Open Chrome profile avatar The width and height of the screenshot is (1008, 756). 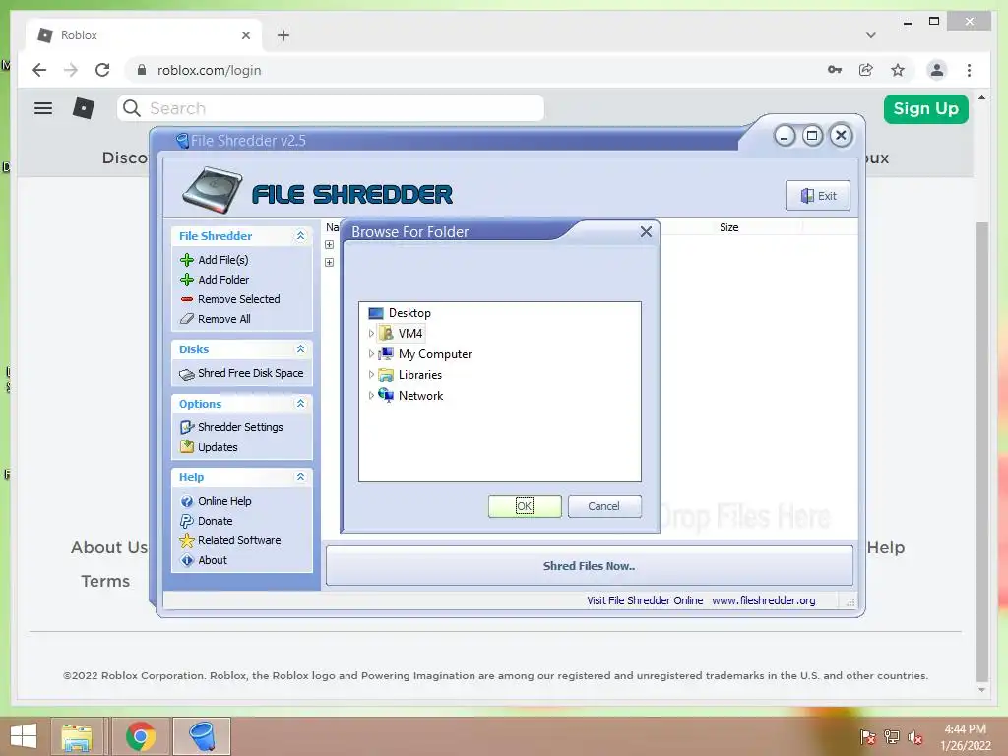937,70
